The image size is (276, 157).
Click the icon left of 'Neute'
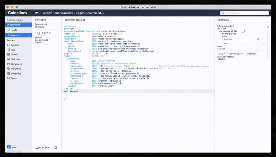[9, 30]
